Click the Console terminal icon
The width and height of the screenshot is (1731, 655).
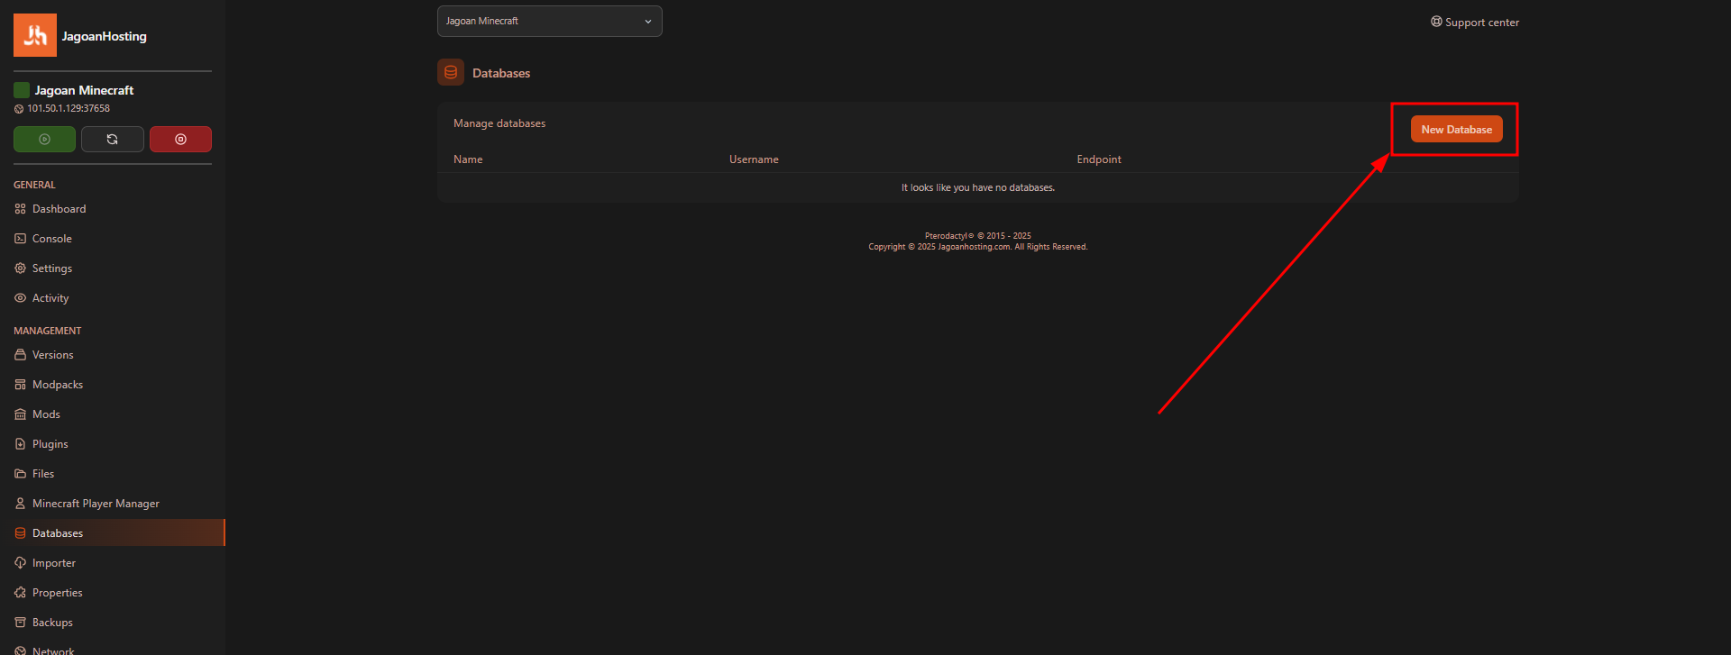(x=20, y=239)
